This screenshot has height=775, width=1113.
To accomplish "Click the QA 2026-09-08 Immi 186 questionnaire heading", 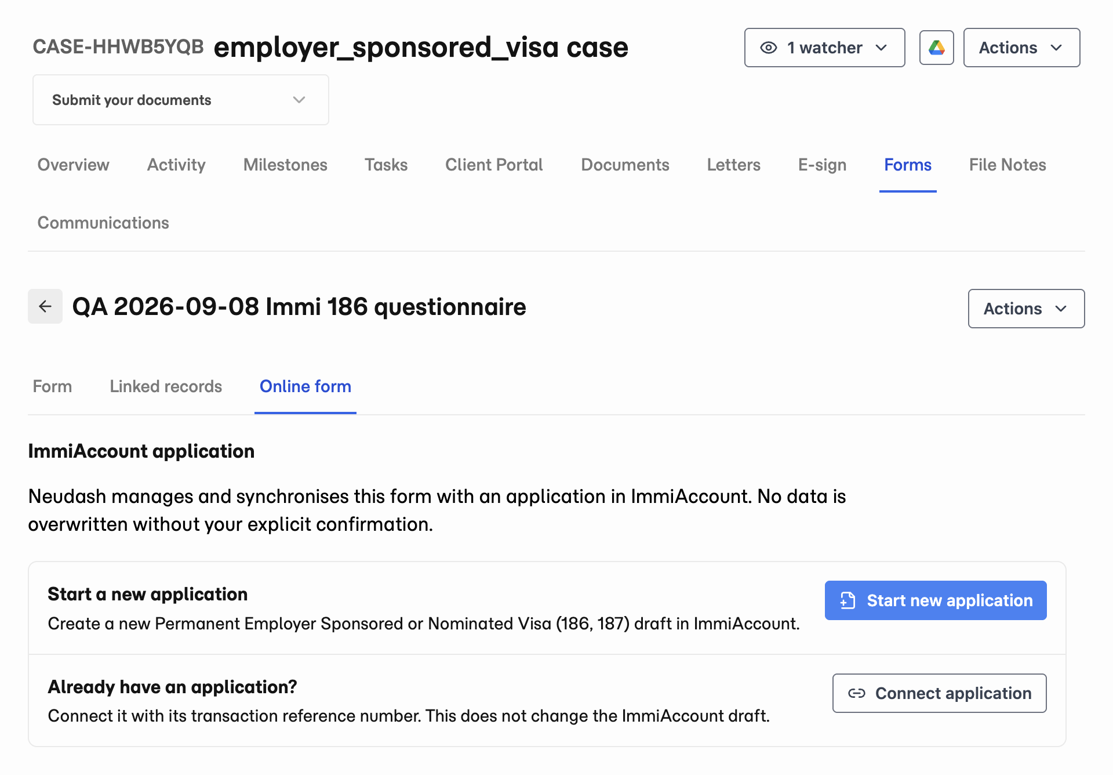I will point(299,307).
